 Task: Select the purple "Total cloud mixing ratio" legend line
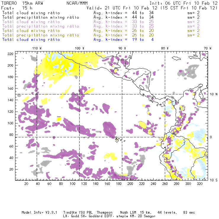(31, 22)
